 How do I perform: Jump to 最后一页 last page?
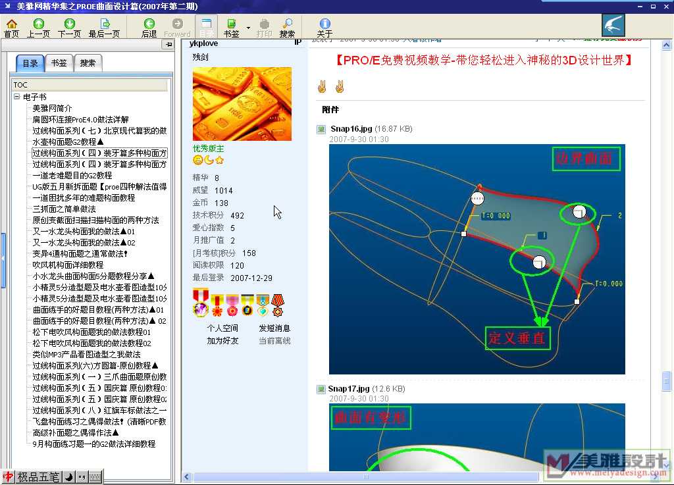(104, 28)
